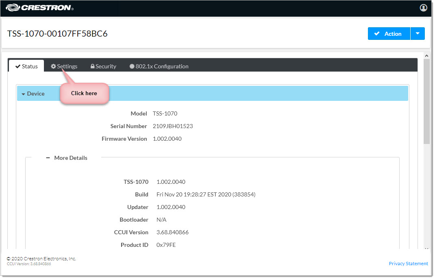Click the scrollbar up arrow
Screen dimensions: 435x279
426,56
